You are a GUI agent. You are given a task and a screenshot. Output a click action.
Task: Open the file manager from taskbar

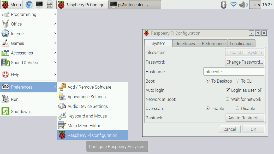50,5
